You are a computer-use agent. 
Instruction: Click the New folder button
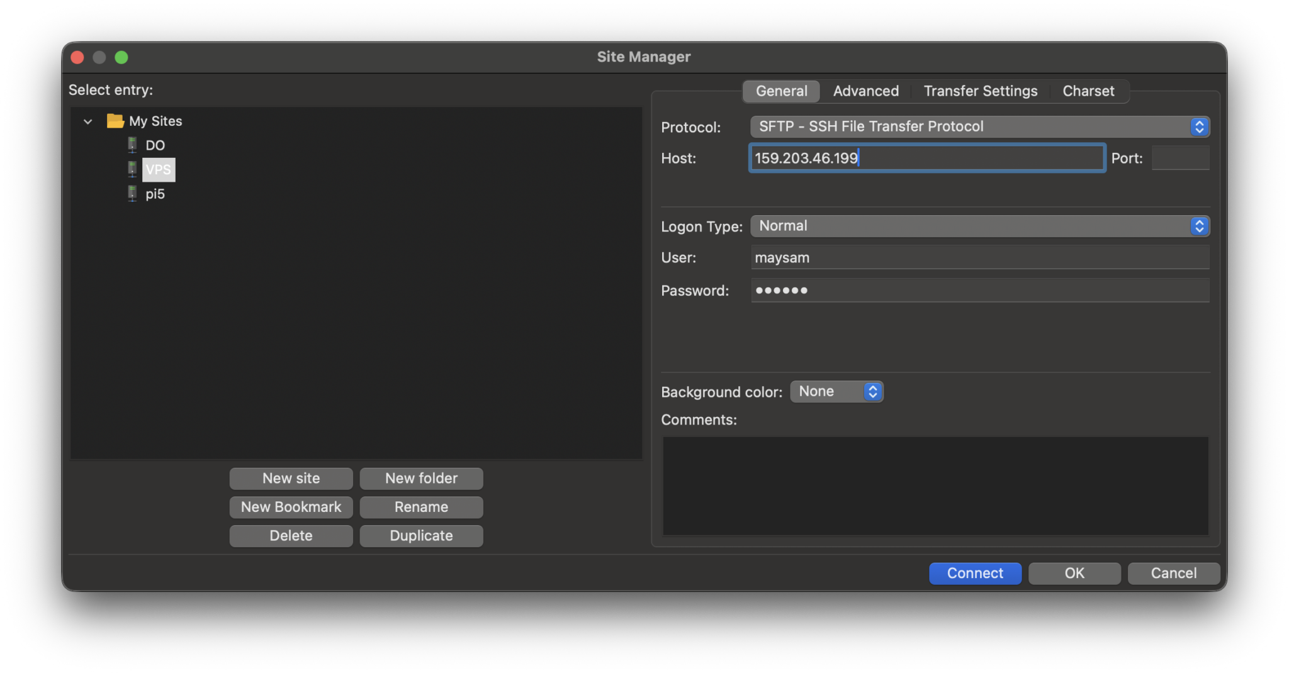point(421,478)
